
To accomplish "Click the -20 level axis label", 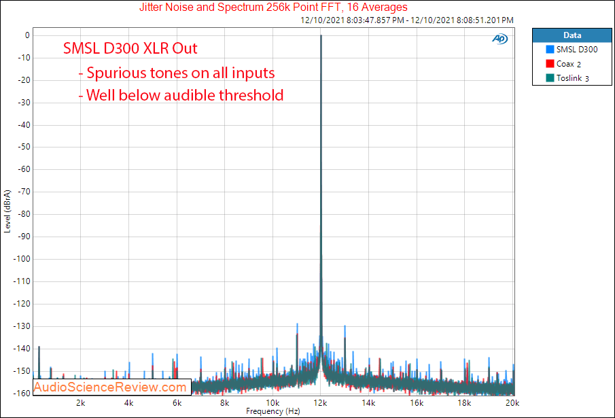I will pos(24,80).
